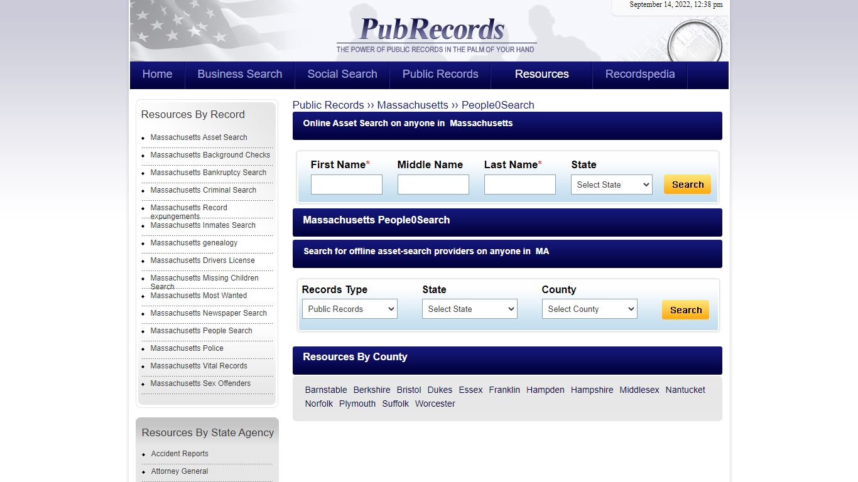Viewport: 858px width, 482px height.
Task: Select Nantucket county
Action: coord(685,390)
